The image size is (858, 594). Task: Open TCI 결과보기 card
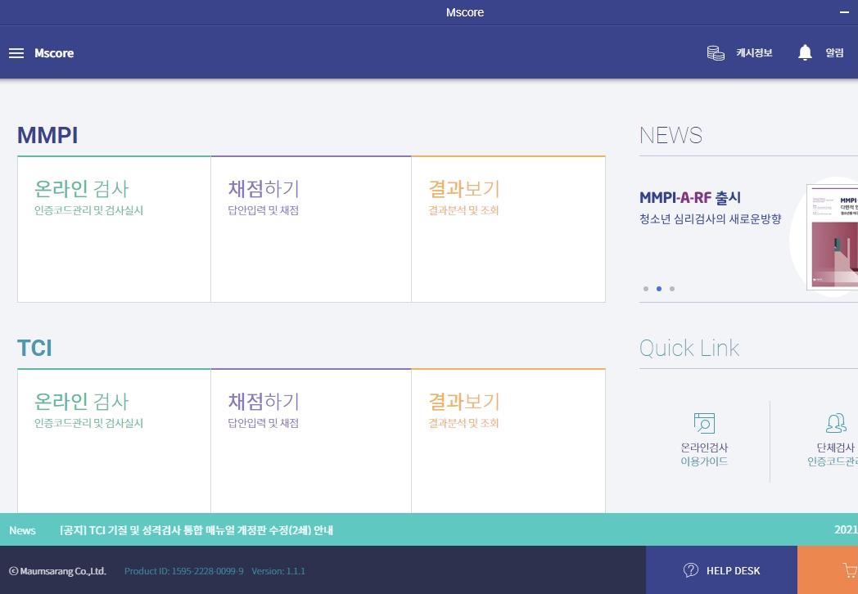[x=508, y=441]
